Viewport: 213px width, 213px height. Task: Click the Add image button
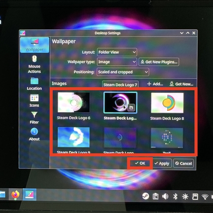click(x=155, y=84)
